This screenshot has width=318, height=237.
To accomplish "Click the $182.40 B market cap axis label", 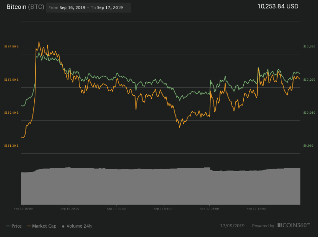I will tap(11, 113).
